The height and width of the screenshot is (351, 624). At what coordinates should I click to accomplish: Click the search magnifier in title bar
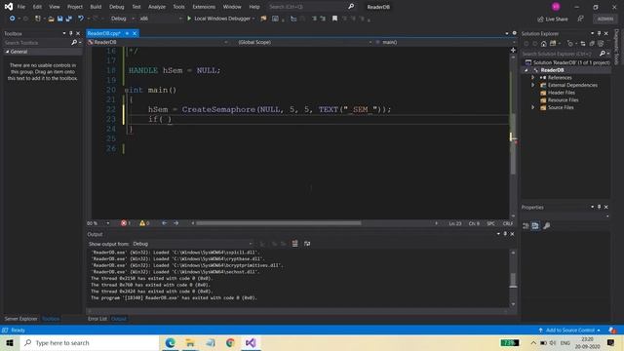point(351,7)
